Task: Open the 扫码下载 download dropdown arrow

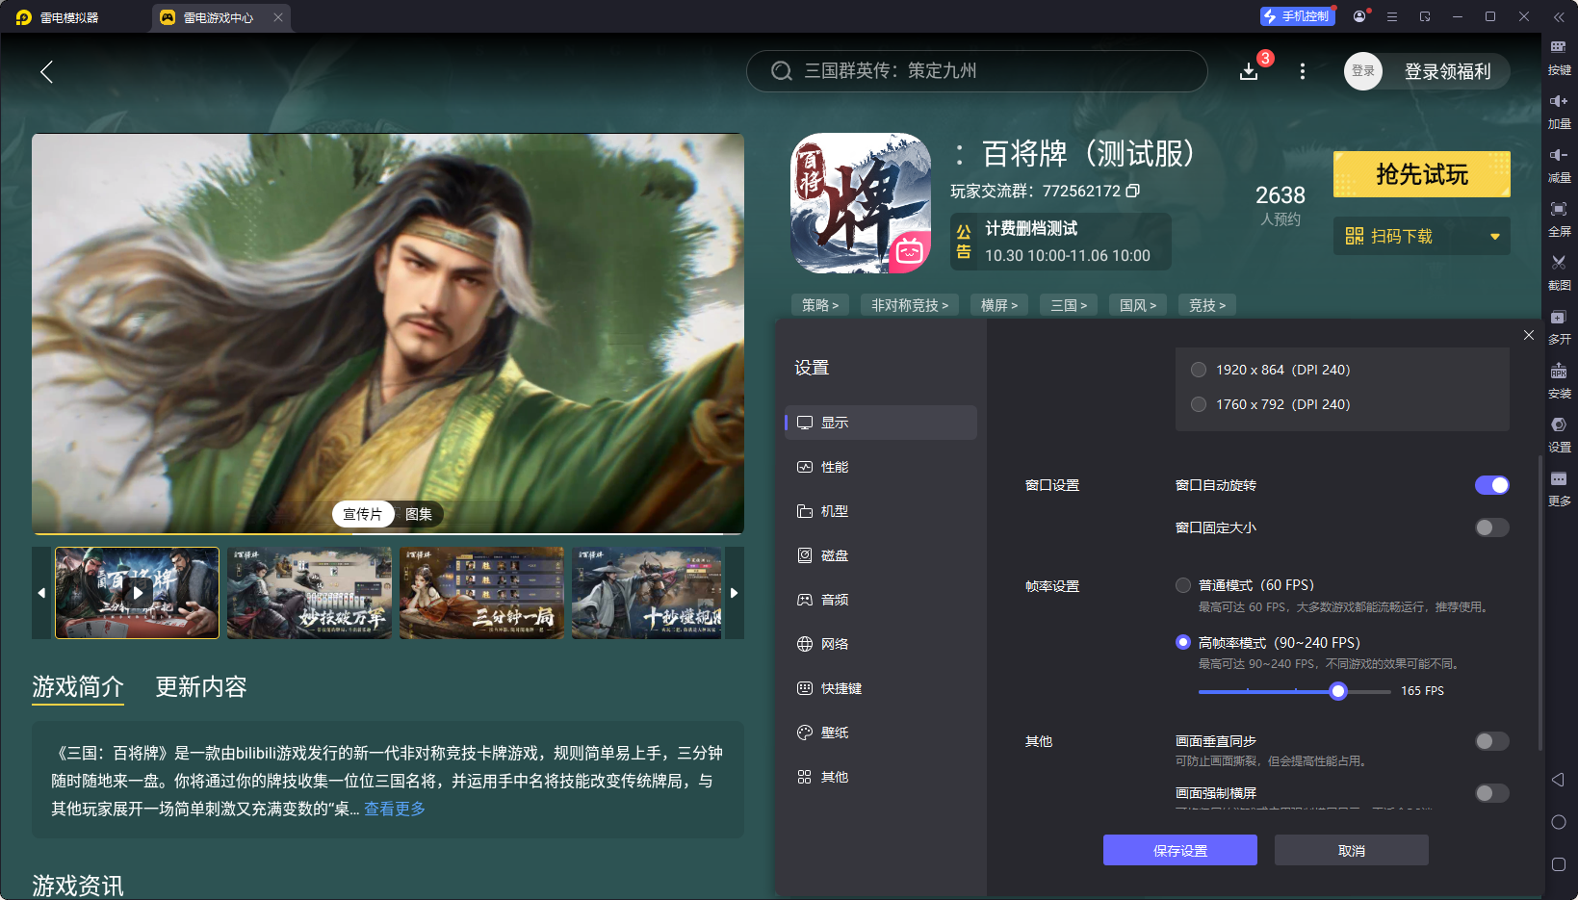Action: pyautogui.click(x=1495, y=236)
